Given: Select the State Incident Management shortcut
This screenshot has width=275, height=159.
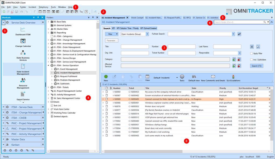Looking at the screenshot, I should click(23, 69).
